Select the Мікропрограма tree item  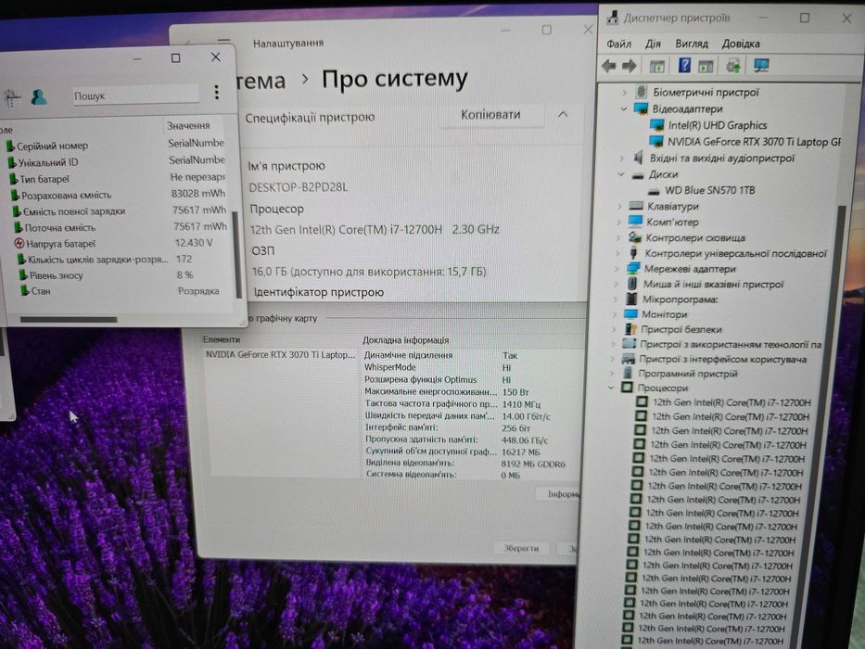coord(680,299)
